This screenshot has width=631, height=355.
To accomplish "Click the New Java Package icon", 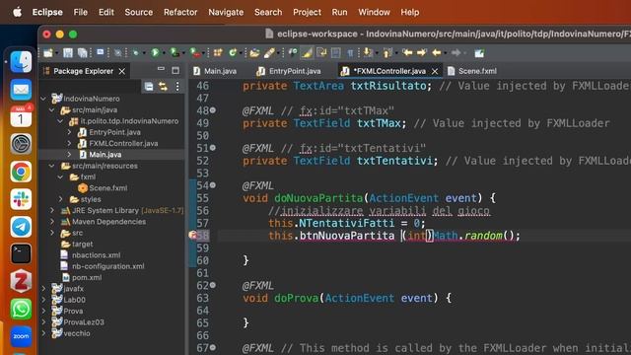I will point(218,52).
